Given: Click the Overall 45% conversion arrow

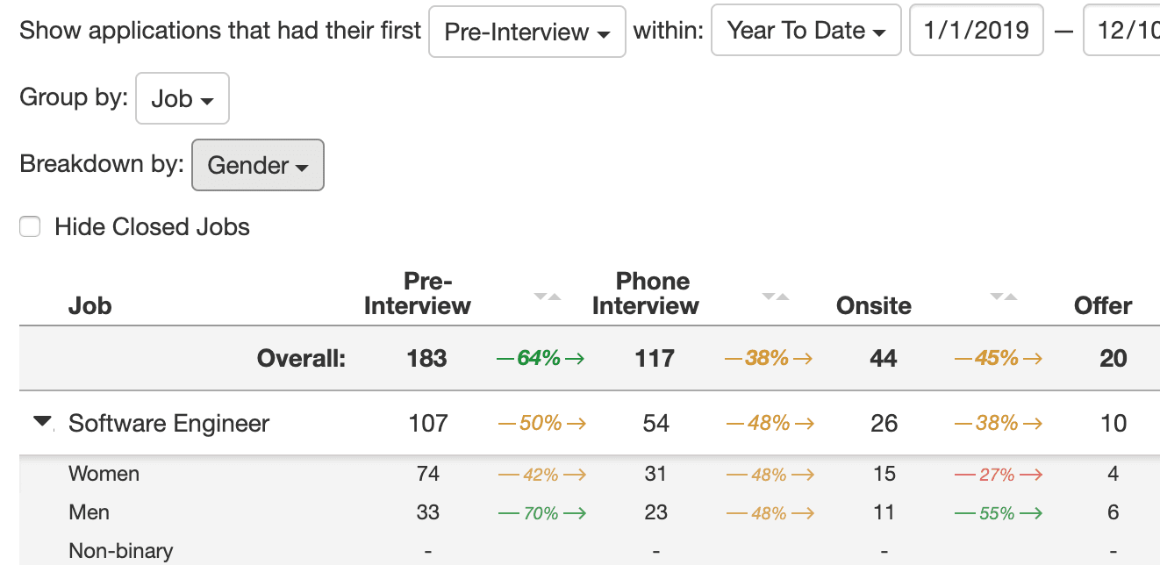Looking at the screenshot, I should click(x=998, y=358).
